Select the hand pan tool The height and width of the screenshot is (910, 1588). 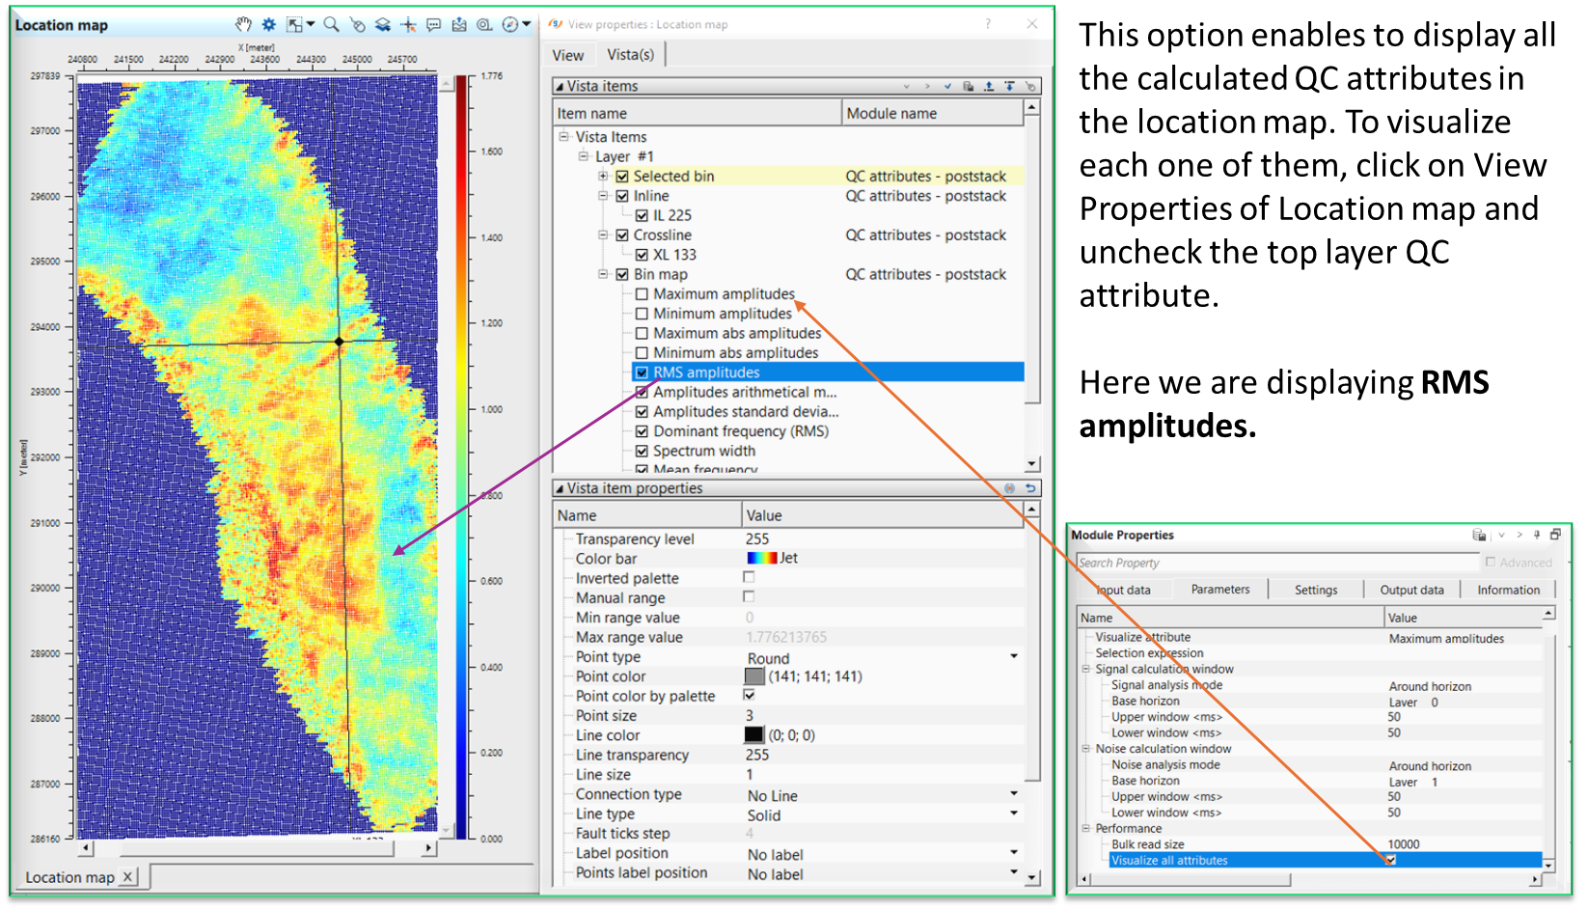pos(244,24)
